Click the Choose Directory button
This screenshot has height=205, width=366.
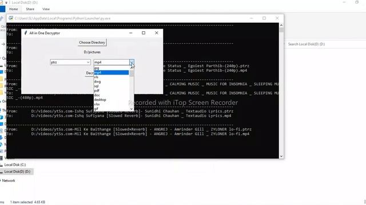(92, 43)
